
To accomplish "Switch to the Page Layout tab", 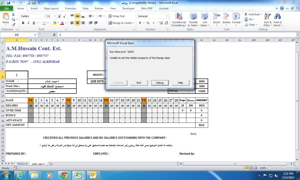I will point(51,8).
